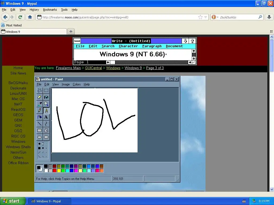The image size is (274, 205).
Task: Pick the orange swatch in Paint's palette
Action: coord(101,170)
